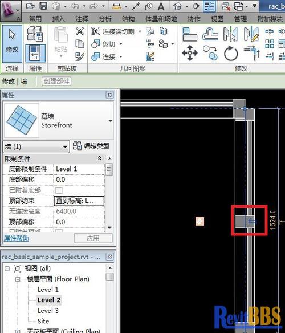Screen dimensions: 285x333
Task: Close the 属性 palette
Action: 109,95
